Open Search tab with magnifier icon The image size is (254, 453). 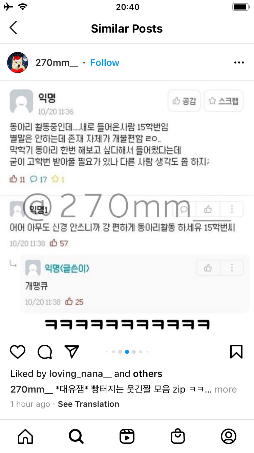click(x=76, y=436)
